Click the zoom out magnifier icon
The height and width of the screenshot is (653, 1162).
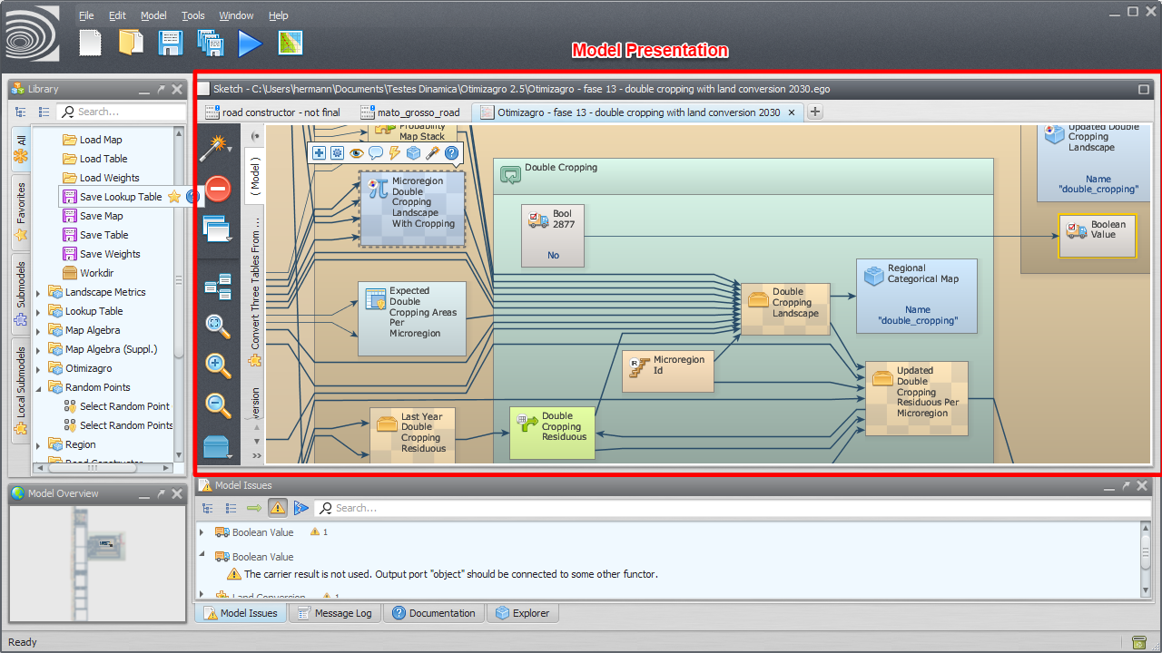[218, 405]
